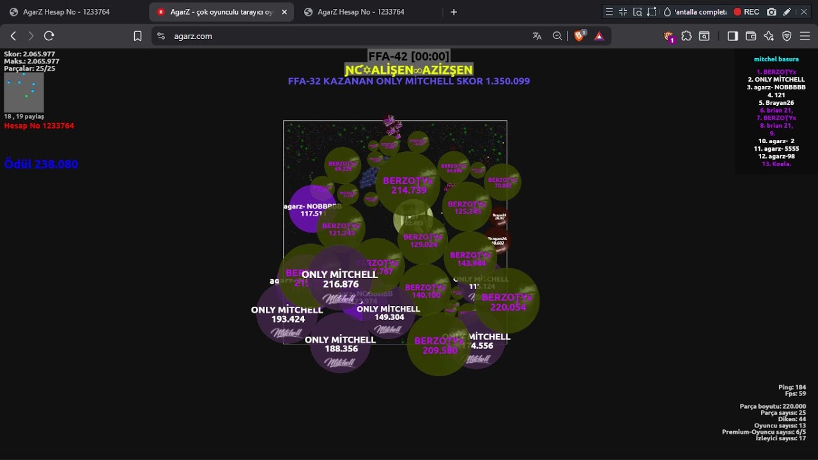The image size is (818, 460).
Task: Go forward to the next page
Action: coord(31,36)
